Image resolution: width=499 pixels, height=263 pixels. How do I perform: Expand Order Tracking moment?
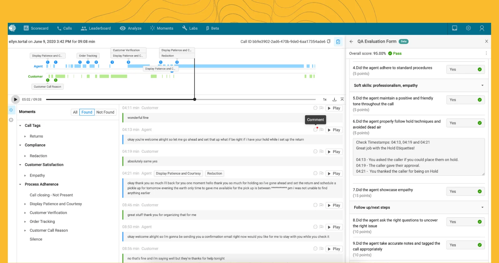pos(25,222)
